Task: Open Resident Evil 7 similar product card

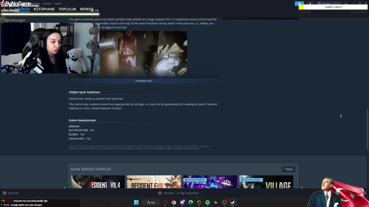Action: pyautogui.click(x=154, y=182)
